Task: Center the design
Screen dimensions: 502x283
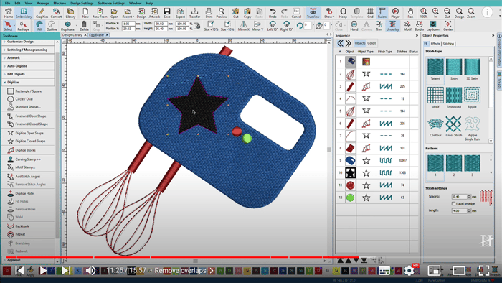Action: point(447,26)
